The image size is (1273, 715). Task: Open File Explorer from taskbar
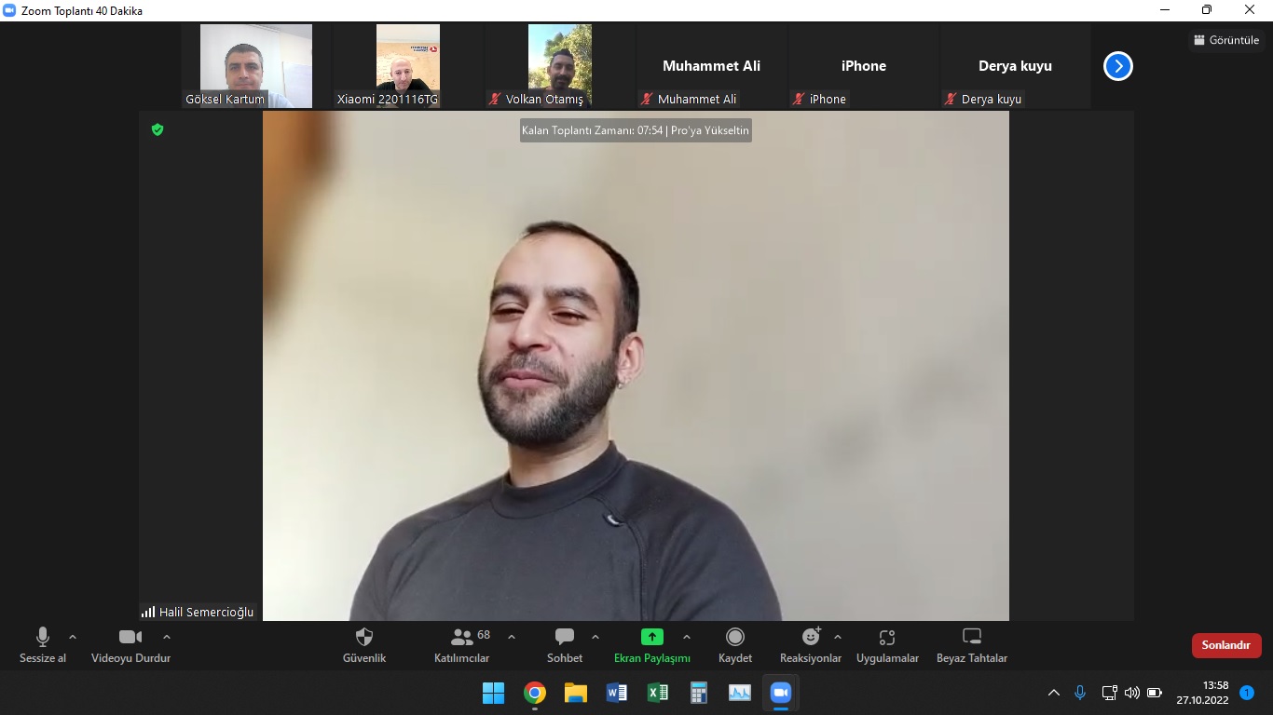coord(575,693)
